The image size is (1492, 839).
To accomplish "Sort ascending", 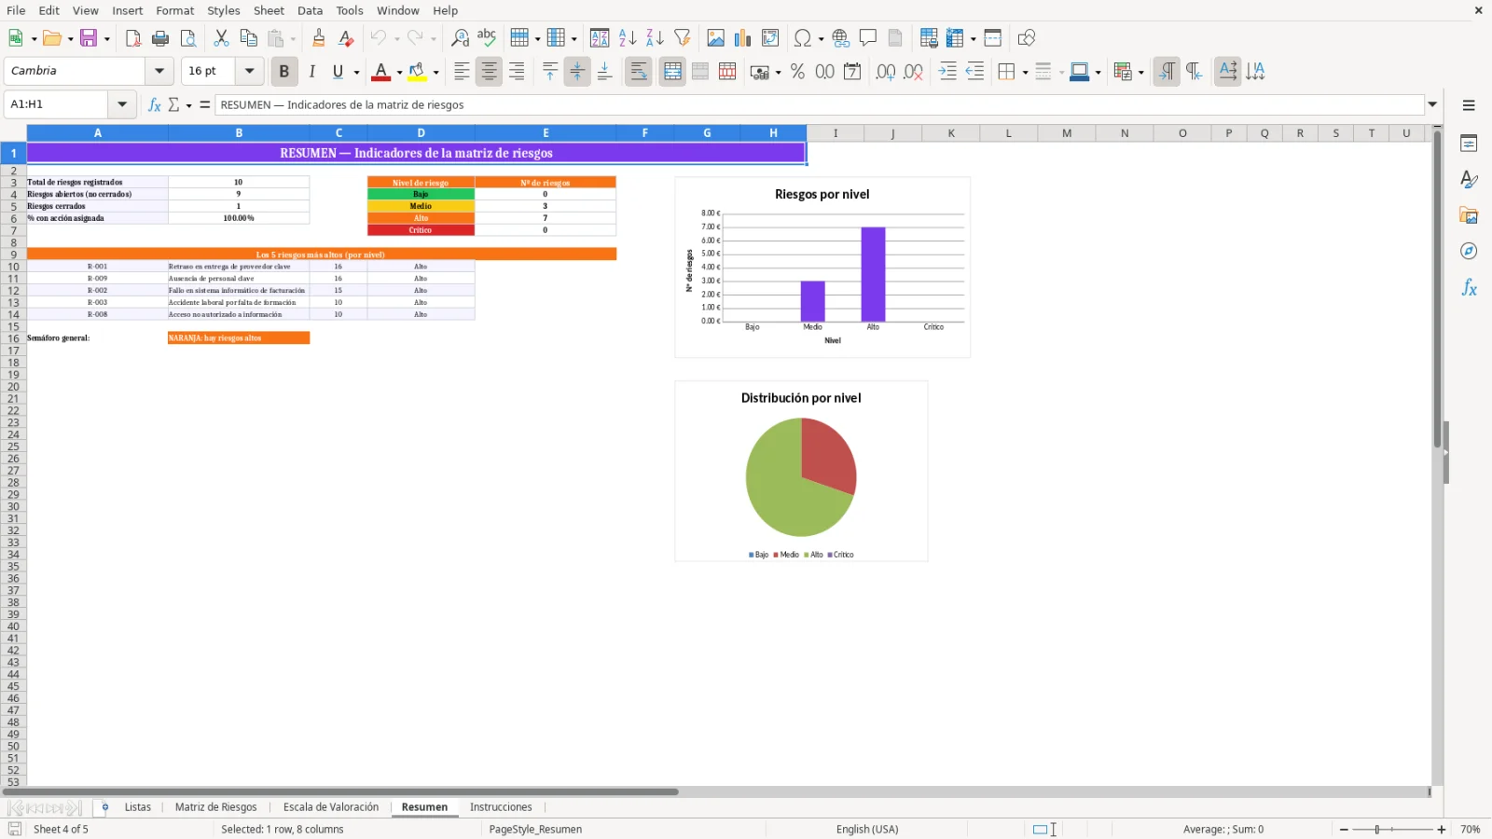I will coord(628,38).
